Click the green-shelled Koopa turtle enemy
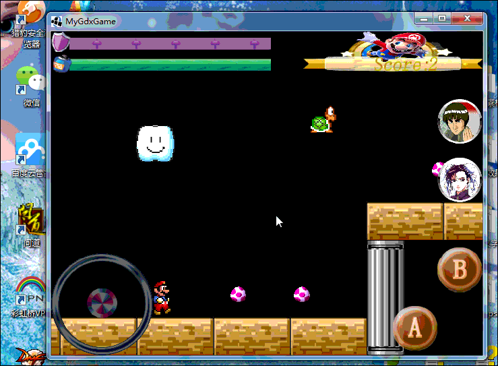 (x=323, y=121)
